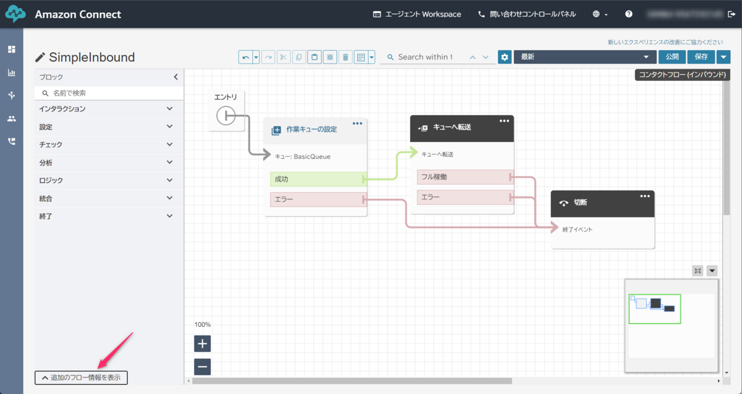Expand the インタラクション category
Image resolution: width=742 pixels, height=394 pixels.
(109, 109)
